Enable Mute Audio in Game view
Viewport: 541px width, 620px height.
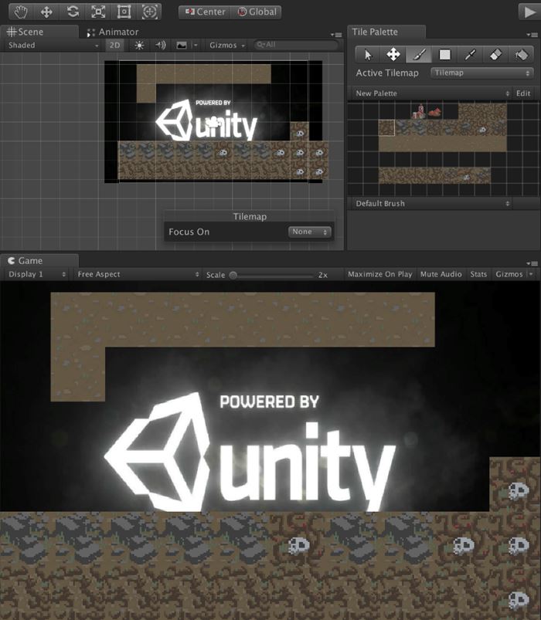441,274
